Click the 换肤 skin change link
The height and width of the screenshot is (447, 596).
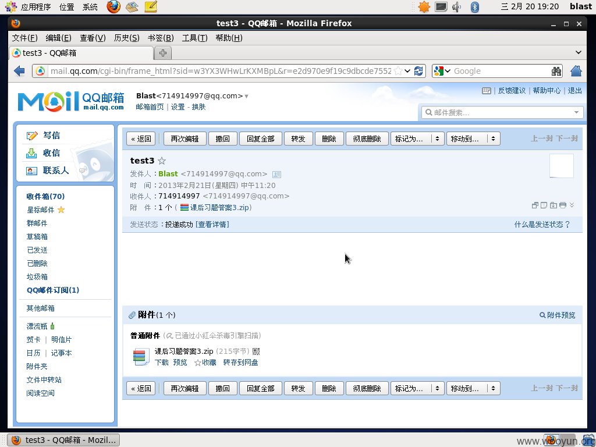(x=199, y=107)
